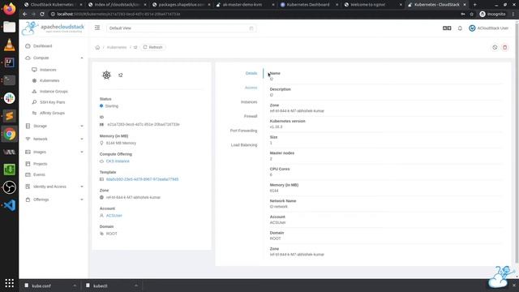The width and height of the screenshot is (519, 292).
Task: Click the Incognito profile indicator
Action: coord(493,14)
